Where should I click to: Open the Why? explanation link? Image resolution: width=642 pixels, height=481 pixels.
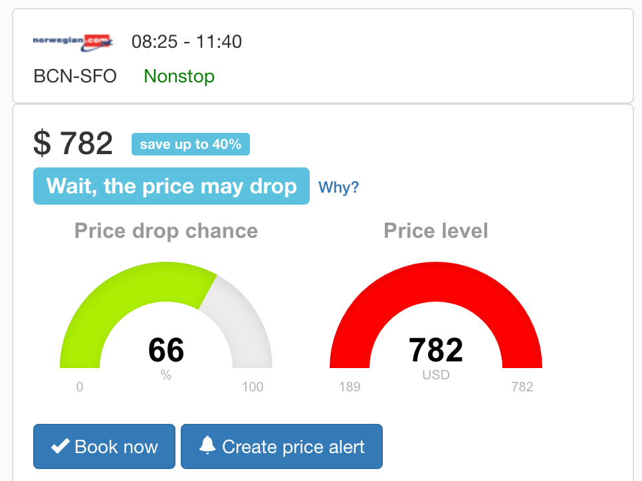tap(338, 187)
